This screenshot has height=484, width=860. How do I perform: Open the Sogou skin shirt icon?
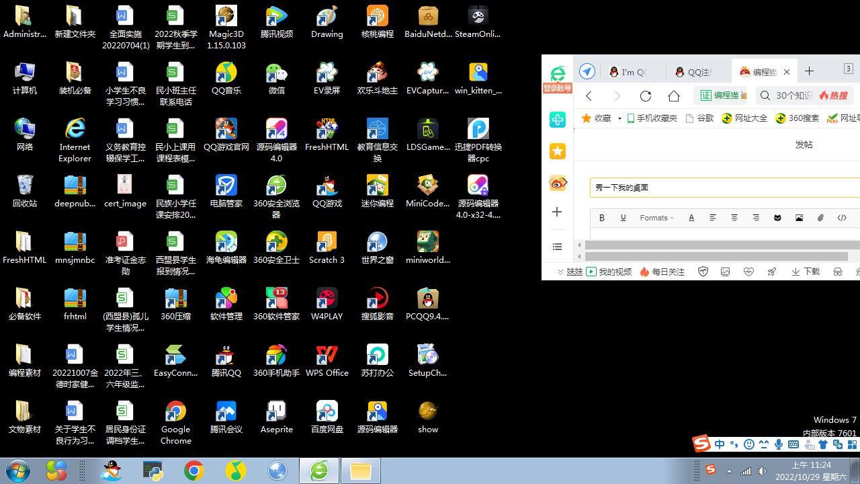(x=823, y=444)
